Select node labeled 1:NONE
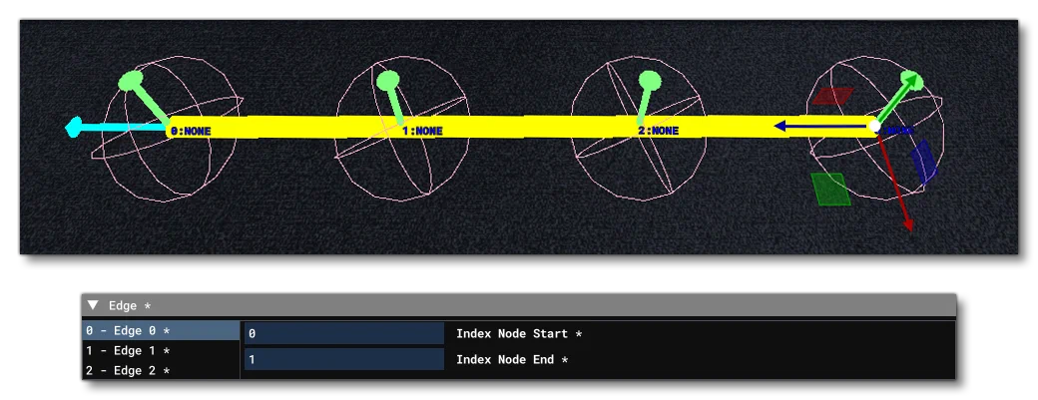 [x=422, y=131]
